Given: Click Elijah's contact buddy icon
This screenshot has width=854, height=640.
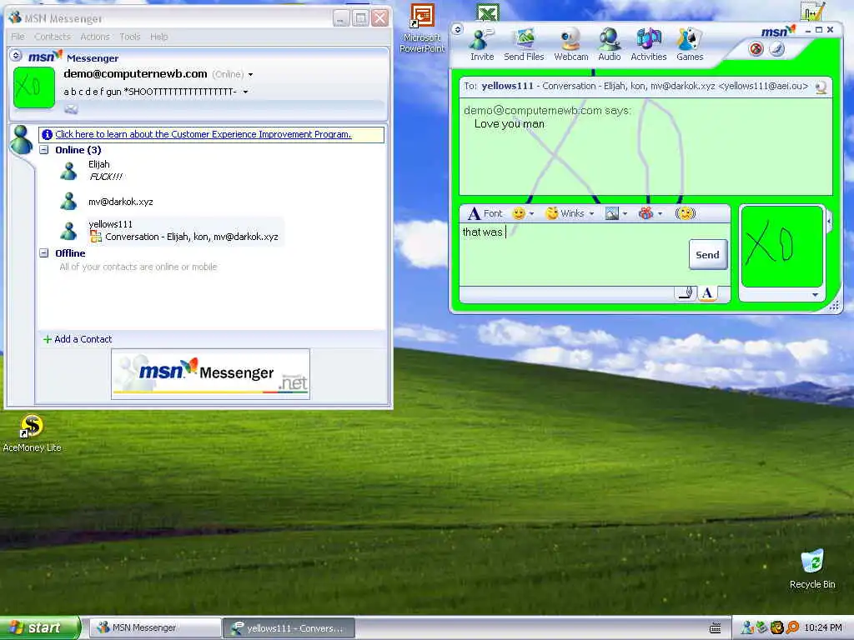Looking at the screenshot, I should coord(68,171).
